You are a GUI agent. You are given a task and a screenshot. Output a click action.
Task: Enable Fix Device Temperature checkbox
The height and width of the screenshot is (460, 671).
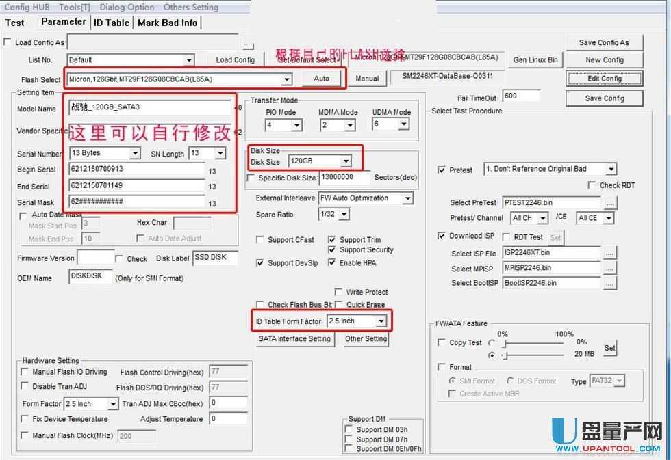point(25,419)
